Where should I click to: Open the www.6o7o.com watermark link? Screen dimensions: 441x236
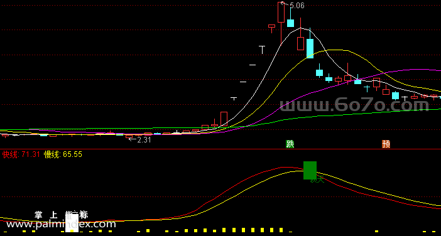pyautogui.click(x=354, y=105)
